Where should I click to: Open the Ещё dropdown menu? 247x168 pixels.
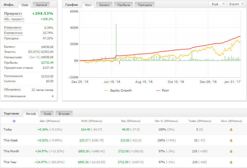pyautogui.click(x=217, y=4)
